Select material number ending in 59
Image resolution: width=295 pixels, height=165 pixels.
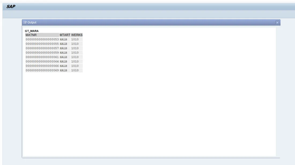(x=42, y=53)
